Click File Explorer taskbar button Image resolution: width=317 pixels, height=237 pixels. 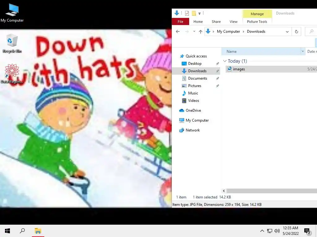(x=38, y=231)
